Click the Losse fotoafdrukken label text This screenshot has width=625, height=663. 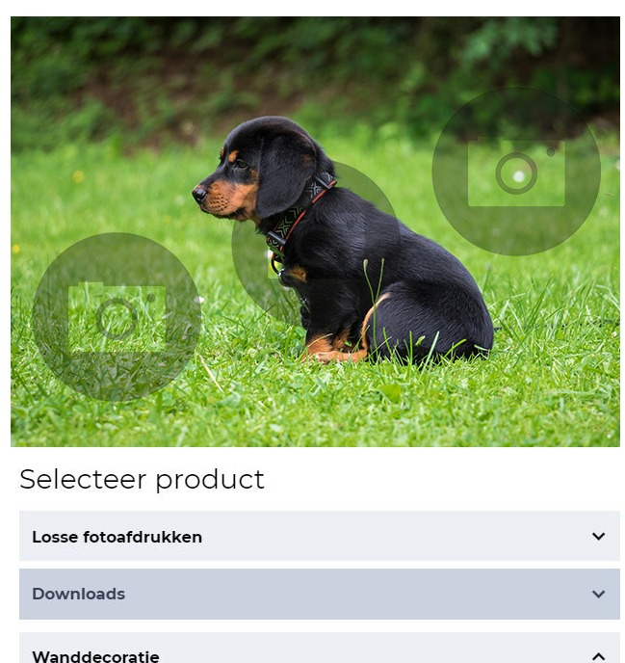117,537
